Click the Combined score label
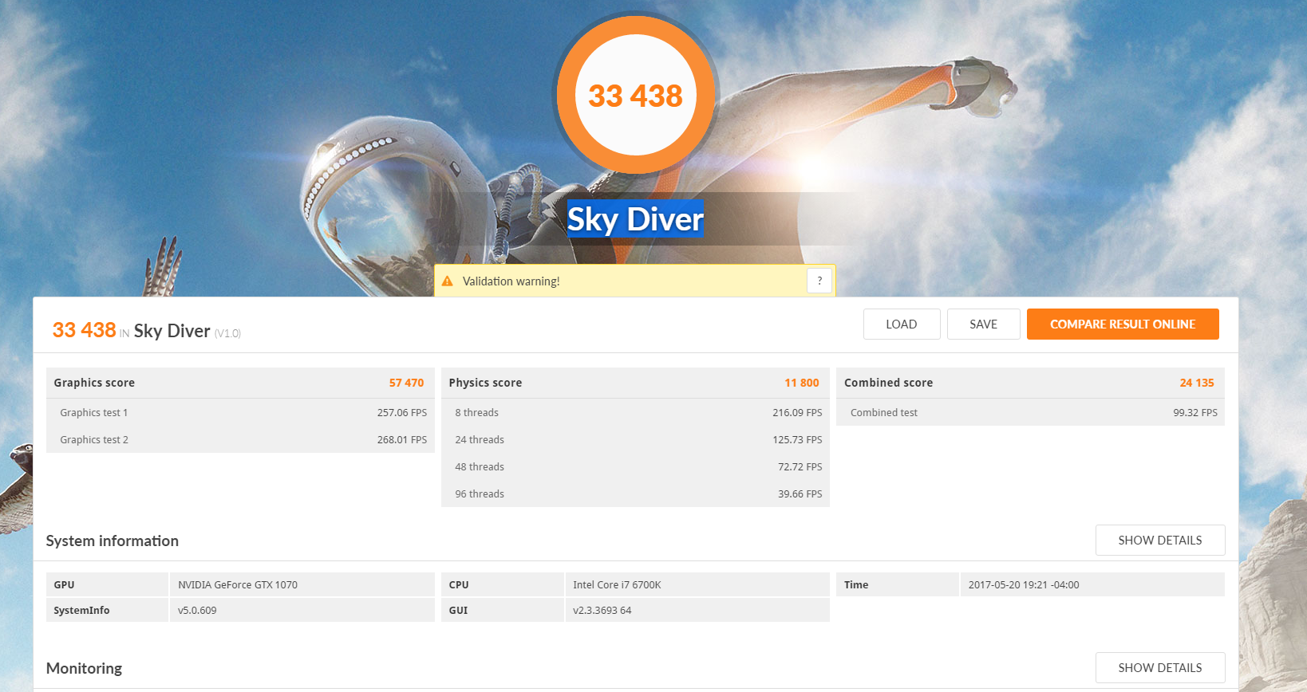 tap(888, 383)
